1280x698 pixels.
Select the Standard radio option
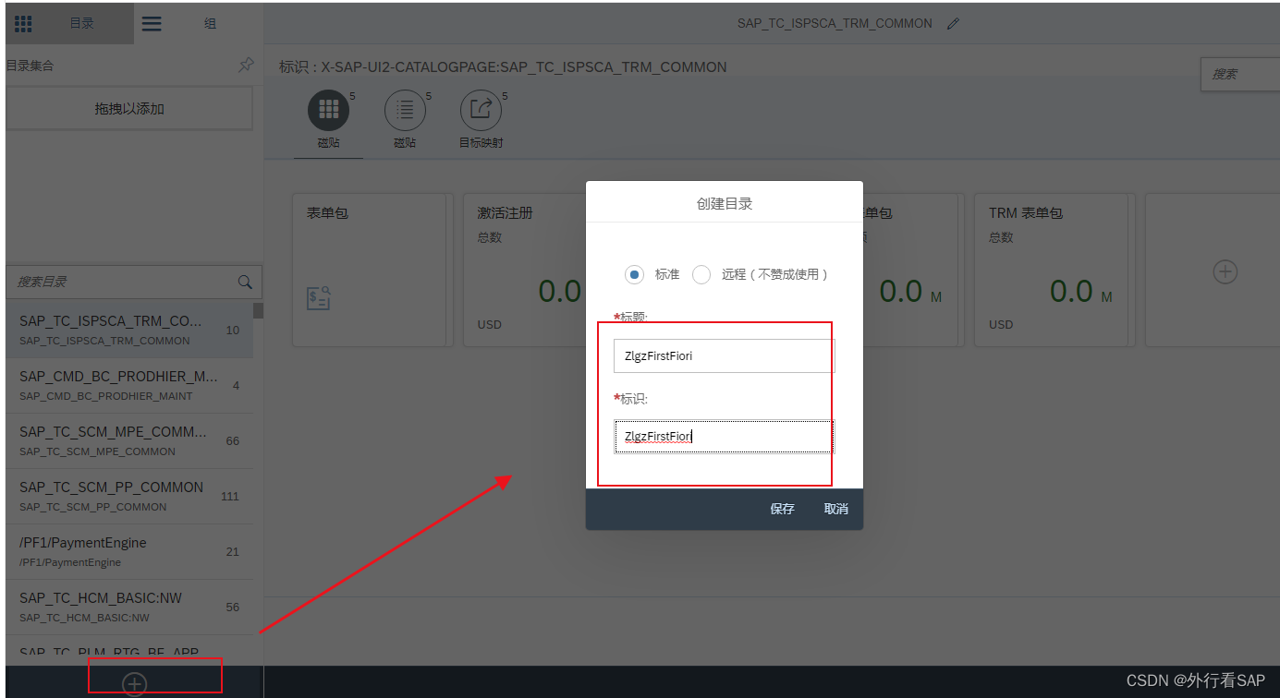point(634,274)
